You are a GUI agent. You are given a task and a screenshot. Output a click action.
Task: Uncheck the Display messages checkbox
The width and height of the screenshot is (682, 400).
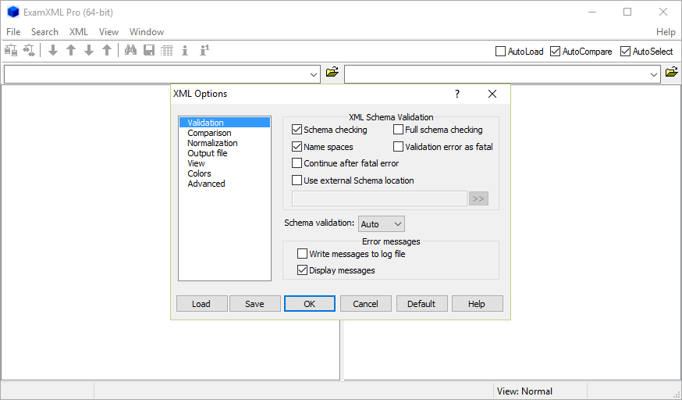pos(302,270)
